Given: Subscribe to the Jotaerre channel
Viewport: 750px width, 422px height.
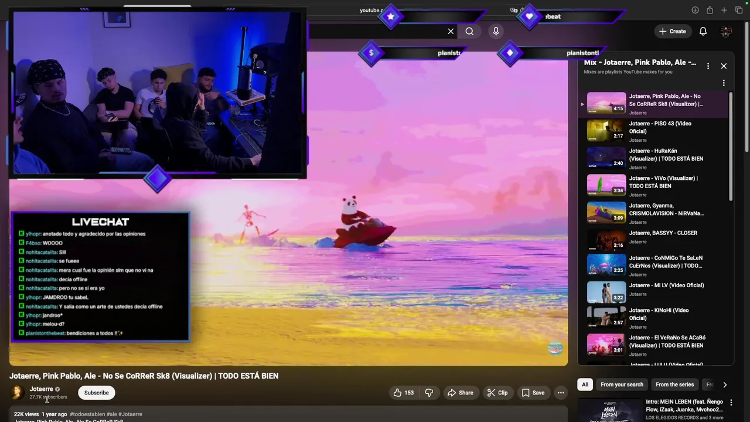Looking at the screenshot, I should click(96, 393).
